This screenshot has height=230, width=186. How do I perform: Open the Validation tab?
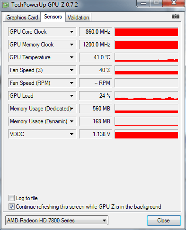pos(79,18)
